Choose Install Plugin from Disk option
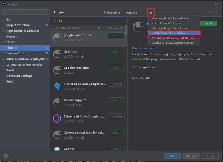This screenshot has width=223, height=162. (x=174, y=33)
